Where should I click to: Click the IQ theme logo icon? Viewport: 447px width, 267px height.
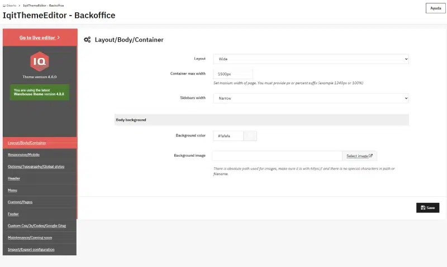[x=40, y=61]
